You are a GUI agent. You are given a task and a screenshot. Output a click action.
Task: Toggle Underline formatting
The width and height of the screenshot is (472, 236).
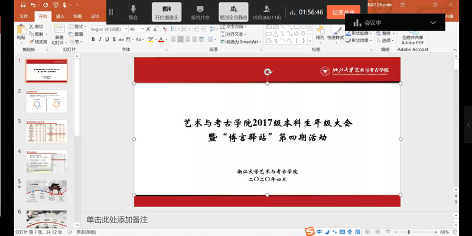pyautogui.click(x=107, y=40)
